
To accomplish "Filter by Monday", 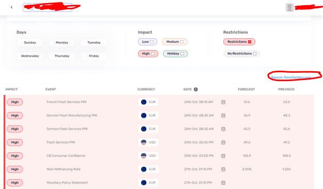I will click(x=62, y=43).
